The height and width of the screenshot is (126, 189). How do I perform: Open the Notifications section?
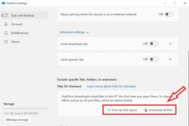tap(25, 33)
